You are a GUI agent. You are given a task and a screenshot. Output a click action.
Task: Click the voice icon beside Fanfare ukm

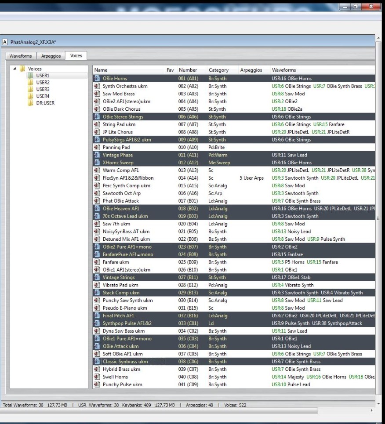pyautogui.click(x=97, y=262)
